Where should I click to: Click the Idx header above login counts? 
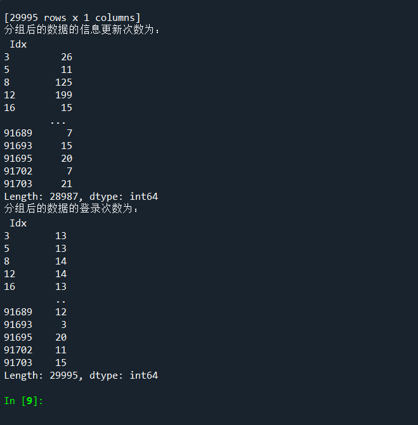[18, 223]
